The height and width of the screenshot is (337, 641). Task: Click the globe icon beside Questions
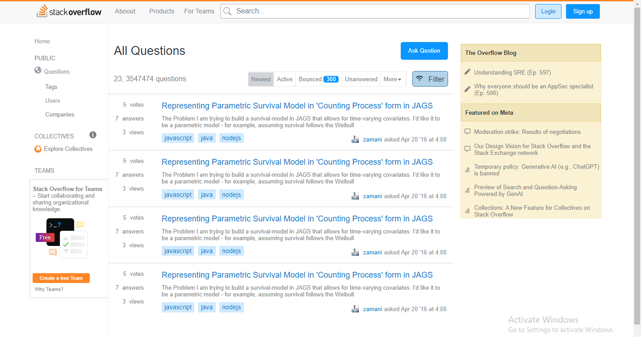point(38,71)
